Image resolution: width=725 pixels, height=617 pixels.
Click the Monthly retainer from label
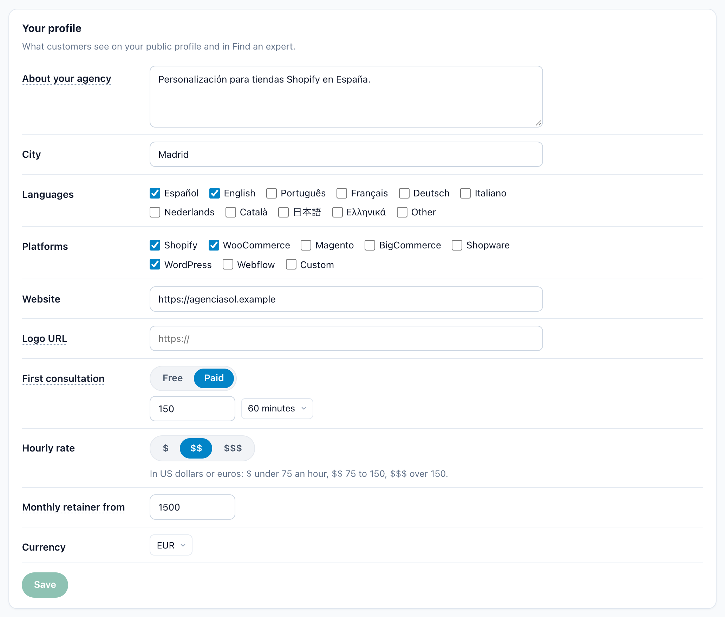point(73,507)
